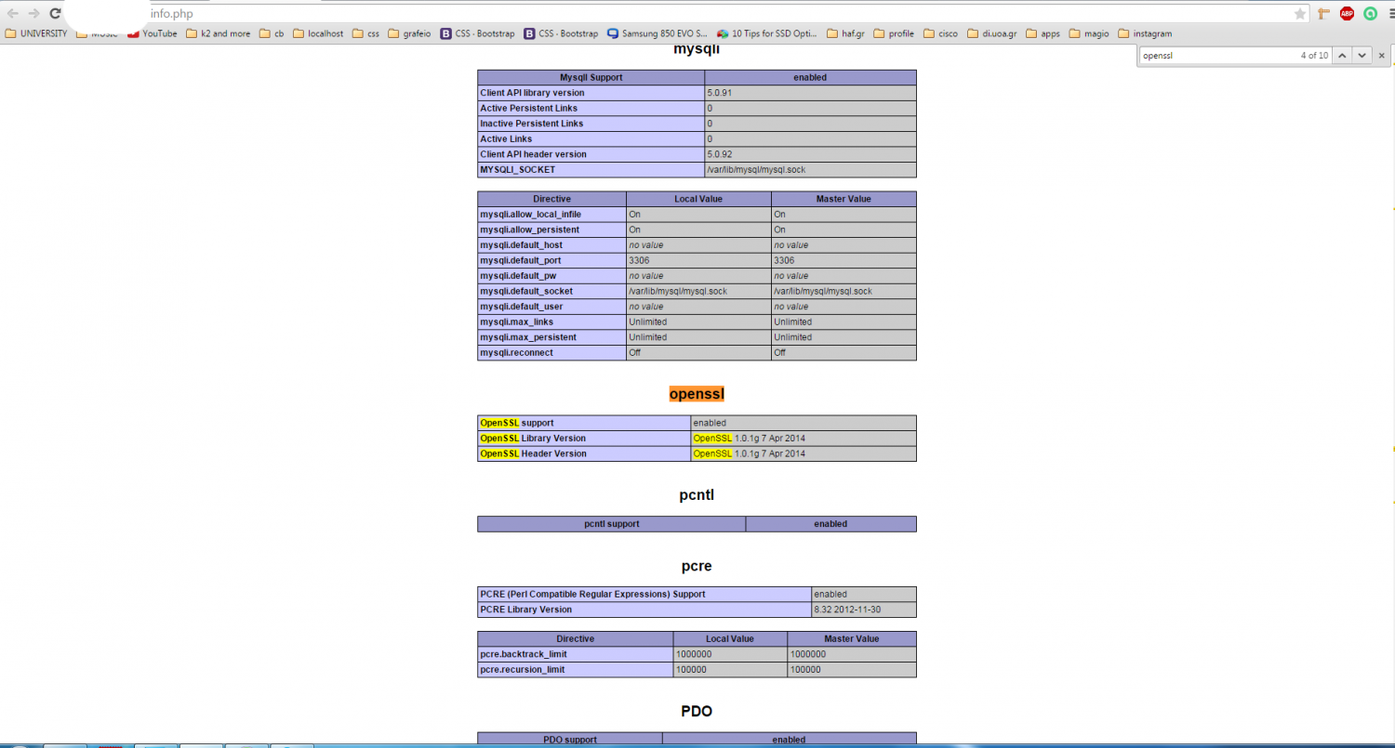1395x748 pixels.
Task: Go back to the previous page
Action: point(12,14)
